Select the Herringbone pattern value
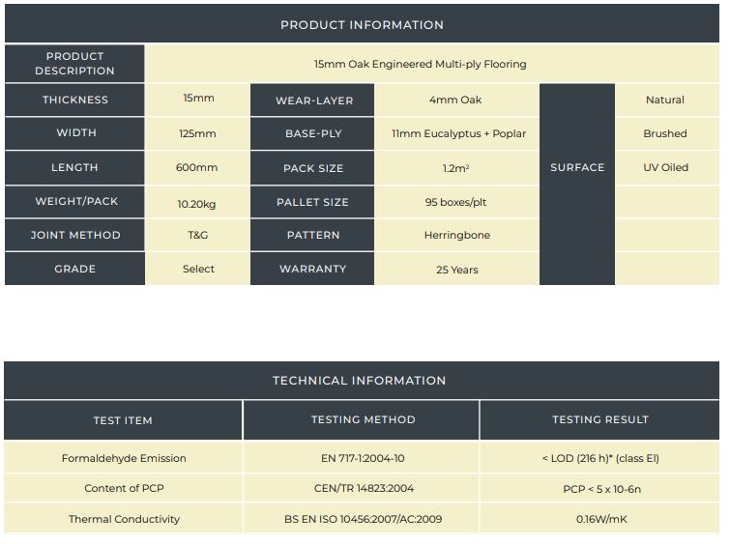 click(456, 236)
